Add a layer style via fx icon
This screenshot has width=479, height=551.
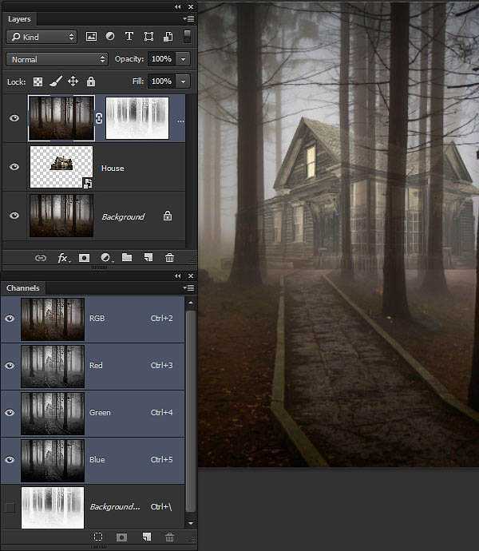coord(63,258)
